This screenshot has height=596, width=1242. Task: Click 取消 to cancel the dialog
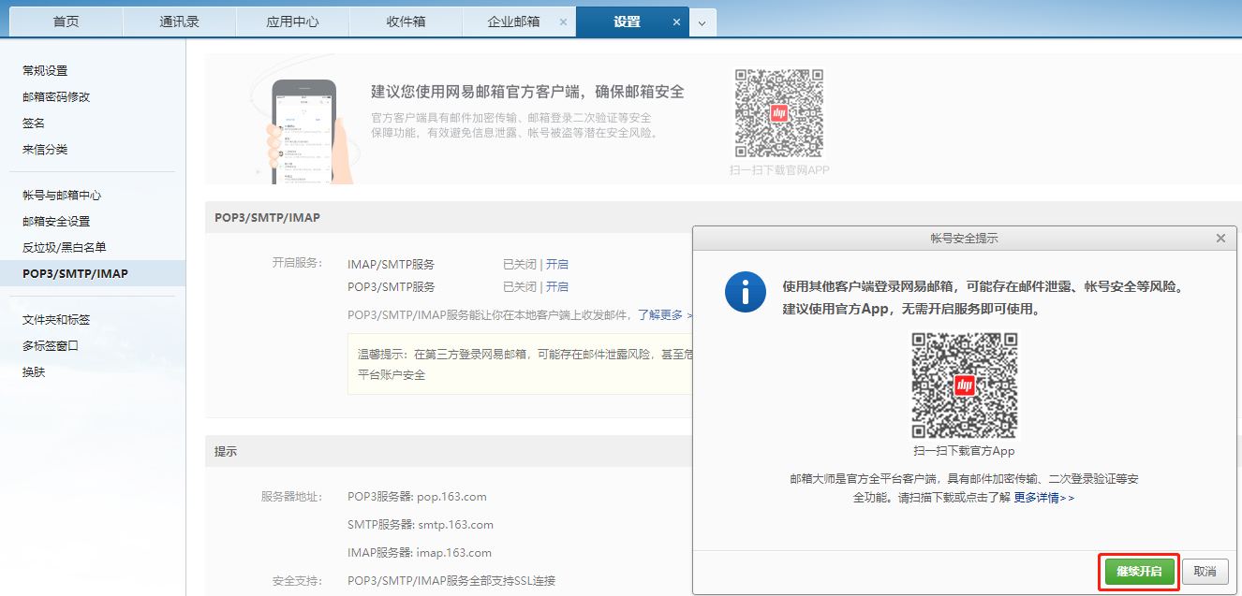coord(1205,572)
